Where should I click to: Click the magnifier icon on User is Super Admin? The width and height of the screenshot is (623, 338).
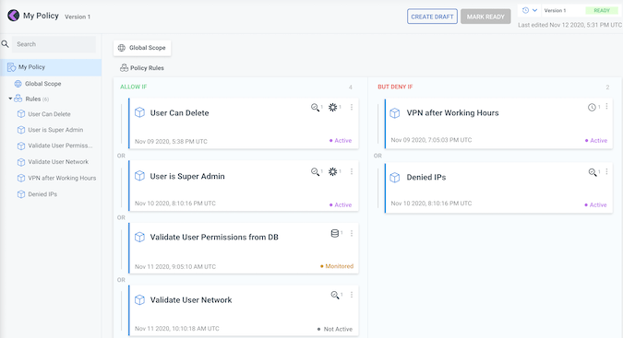coord(315,171)
